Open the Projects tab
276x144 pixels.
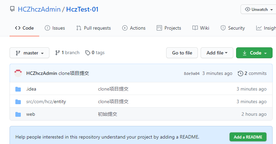coord(169,28)
